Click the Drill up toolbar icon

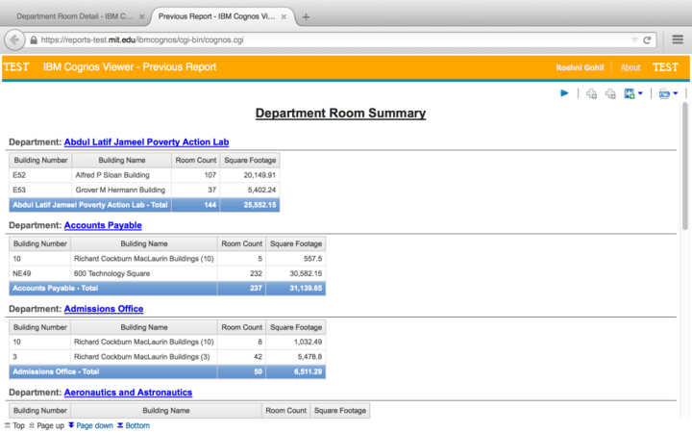(x=610, y=93)
